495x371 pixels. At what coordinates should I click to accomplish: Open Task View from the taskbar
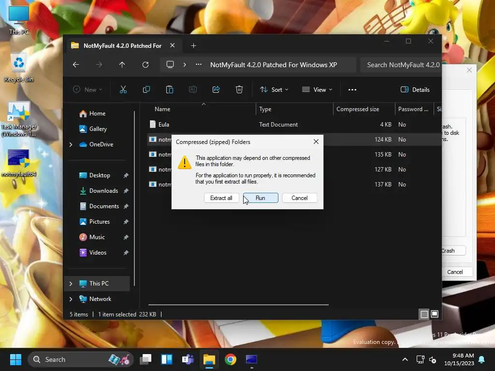pyautogui.click(x=146, y=359)
